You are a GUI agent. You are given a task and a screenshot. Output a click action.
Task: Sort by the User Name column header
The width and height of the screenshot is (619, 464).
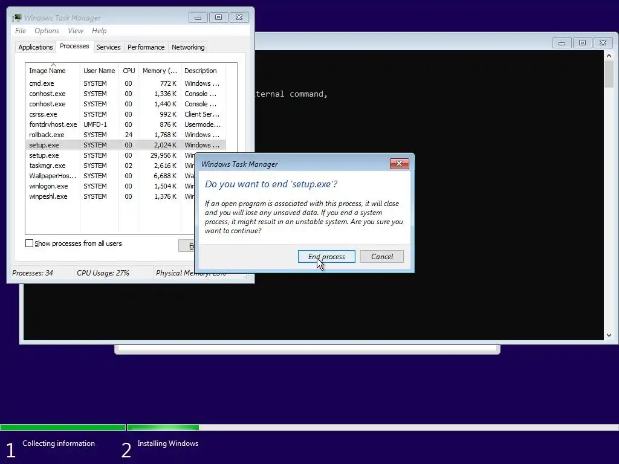[x=99, y=71]
